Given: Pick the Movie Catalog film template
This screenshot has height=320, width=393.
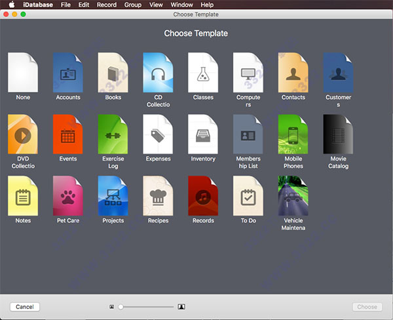Looking at the screenshot, I should (338, 134).
